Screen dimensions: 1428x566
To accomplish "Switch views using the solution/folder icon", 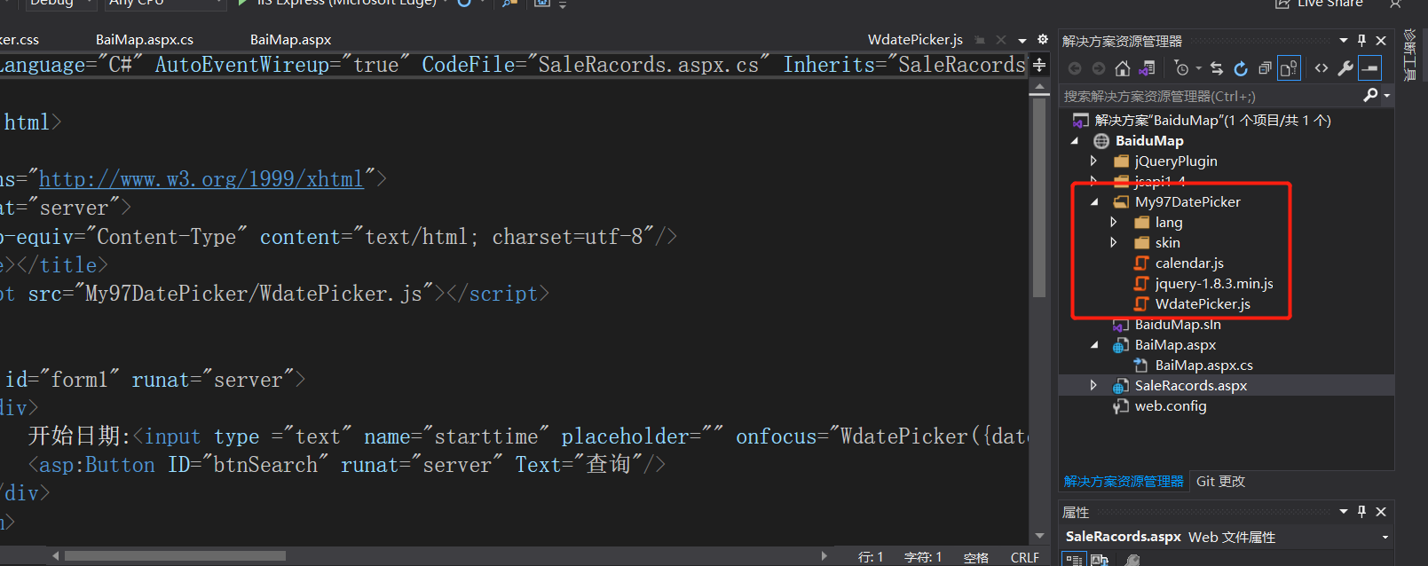I will (1148, 68).
